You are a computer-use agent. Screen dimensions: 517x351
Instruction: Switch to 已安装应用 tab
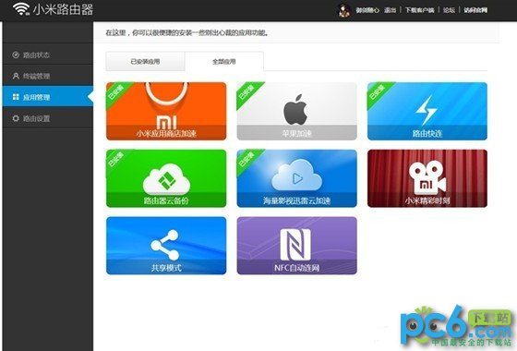(145, 61)
